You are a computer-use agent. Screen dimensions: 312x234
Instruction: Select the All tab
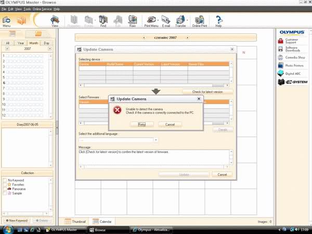(x=8, y=43)
